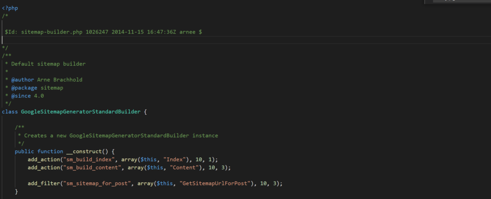Click the string "sm_build_index"
The height and width of the screenshot is (199, 491).
(89, 160)
